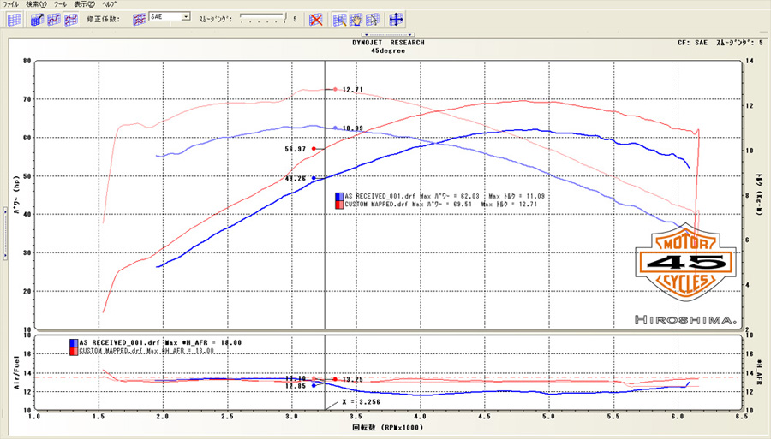The width and height of the screenshot is (771, 439).
Task: Open the 表示 menu
Action: (x=84, y=4)
